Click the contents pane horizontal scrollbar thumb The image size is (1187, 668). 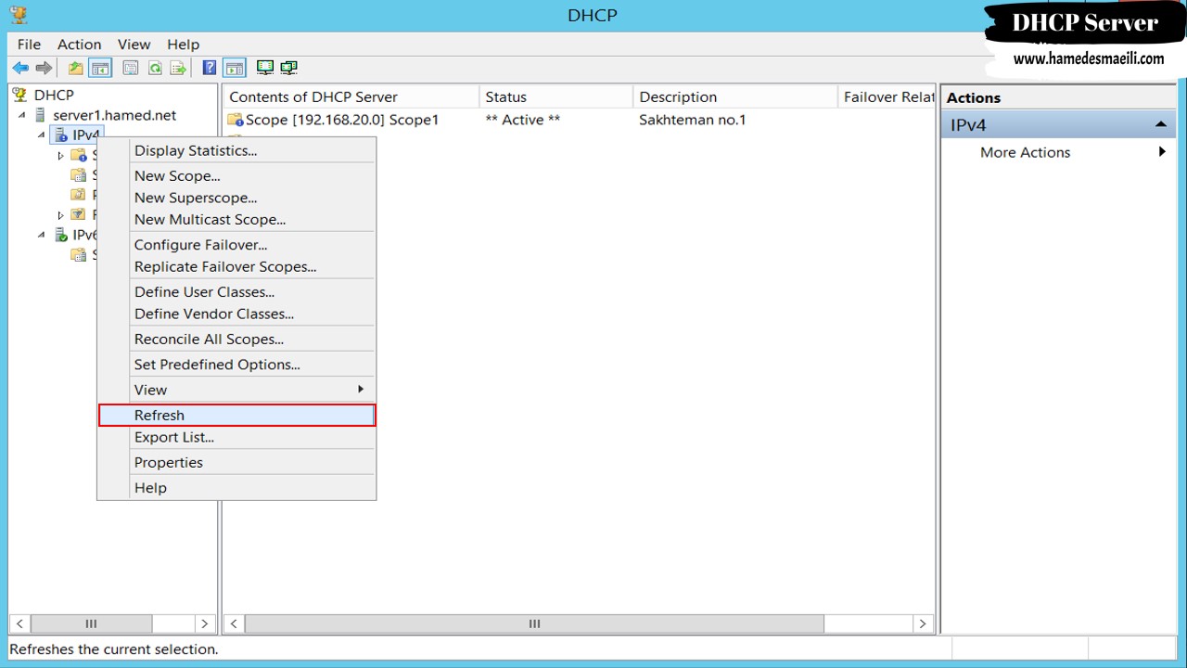(534, 623)
